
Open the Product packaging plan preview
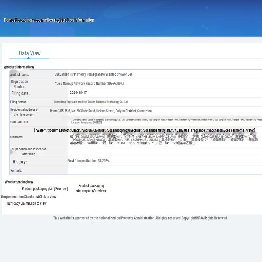pos(45,189)
